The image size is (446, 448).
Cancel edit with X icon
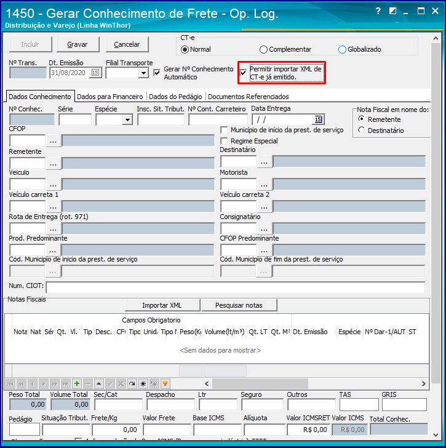coord(121,384)
